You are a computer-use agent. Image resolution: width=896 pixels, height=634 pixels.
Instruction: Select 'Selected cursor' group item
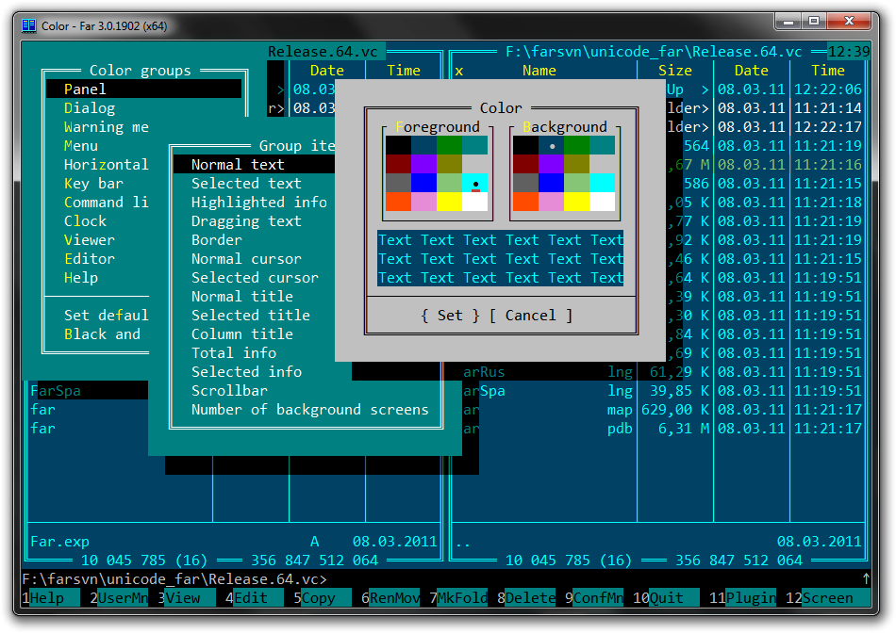pos(255,277)
